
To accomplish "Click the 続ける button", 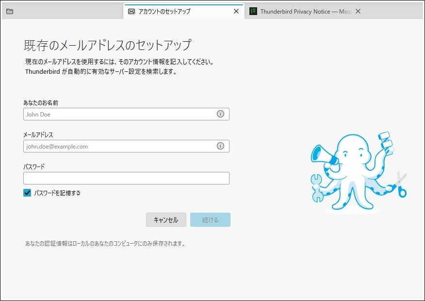I will pyautogui.click(x=211, y=219).
